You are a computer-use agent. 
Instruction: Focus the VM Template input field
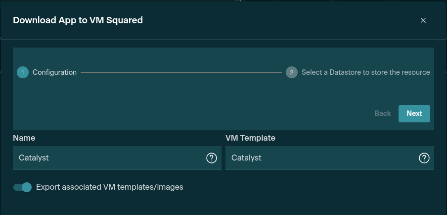coord(321,158)
